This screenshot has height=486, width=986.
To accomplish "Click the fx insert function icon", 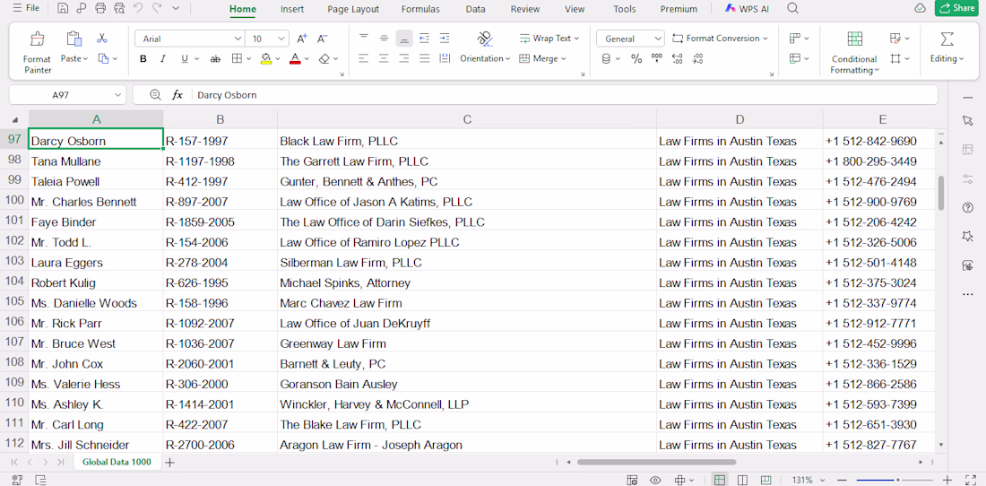I will click(x=177, y=95).
